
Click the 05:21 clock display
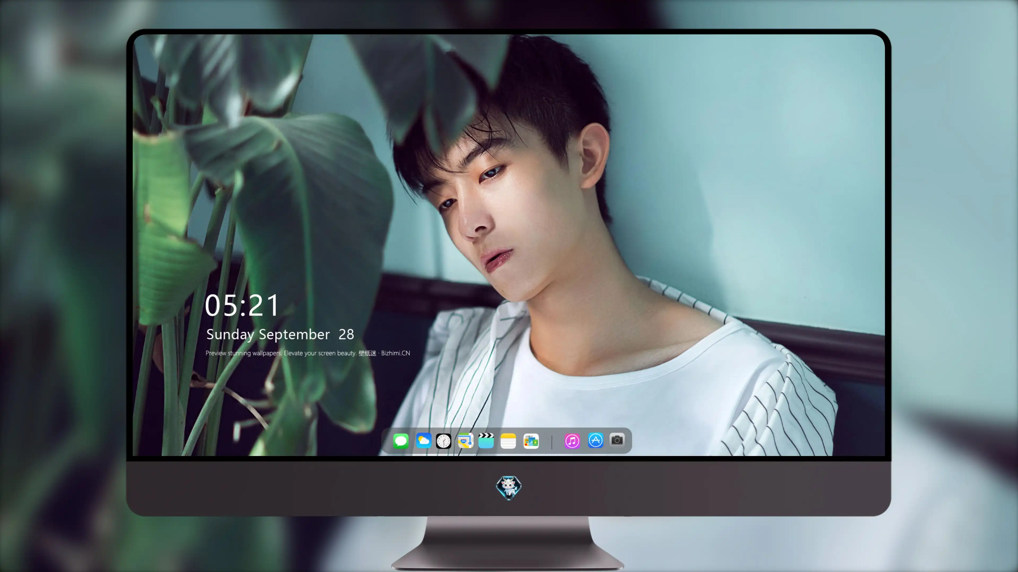click(242, 306)
